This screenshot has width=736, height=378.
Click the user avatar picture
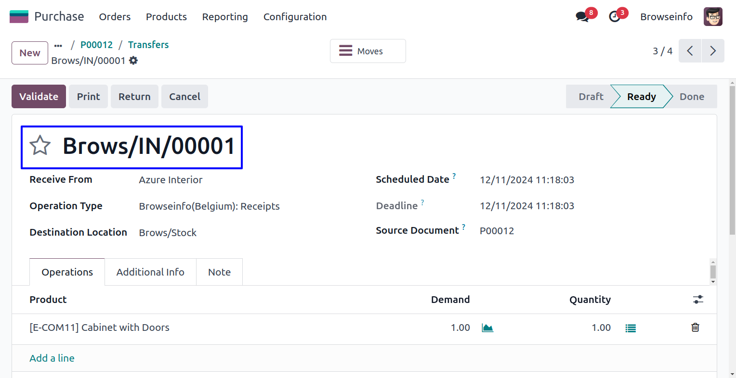coord(713,17)
